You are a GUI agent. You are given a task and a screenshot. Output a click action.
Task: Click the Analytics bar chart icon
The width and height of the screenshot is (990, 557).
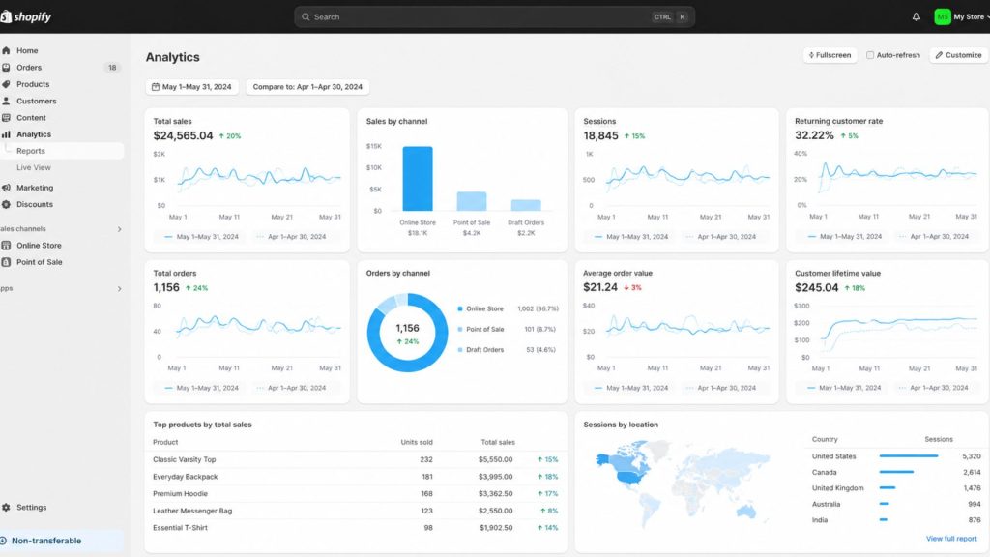7,134
